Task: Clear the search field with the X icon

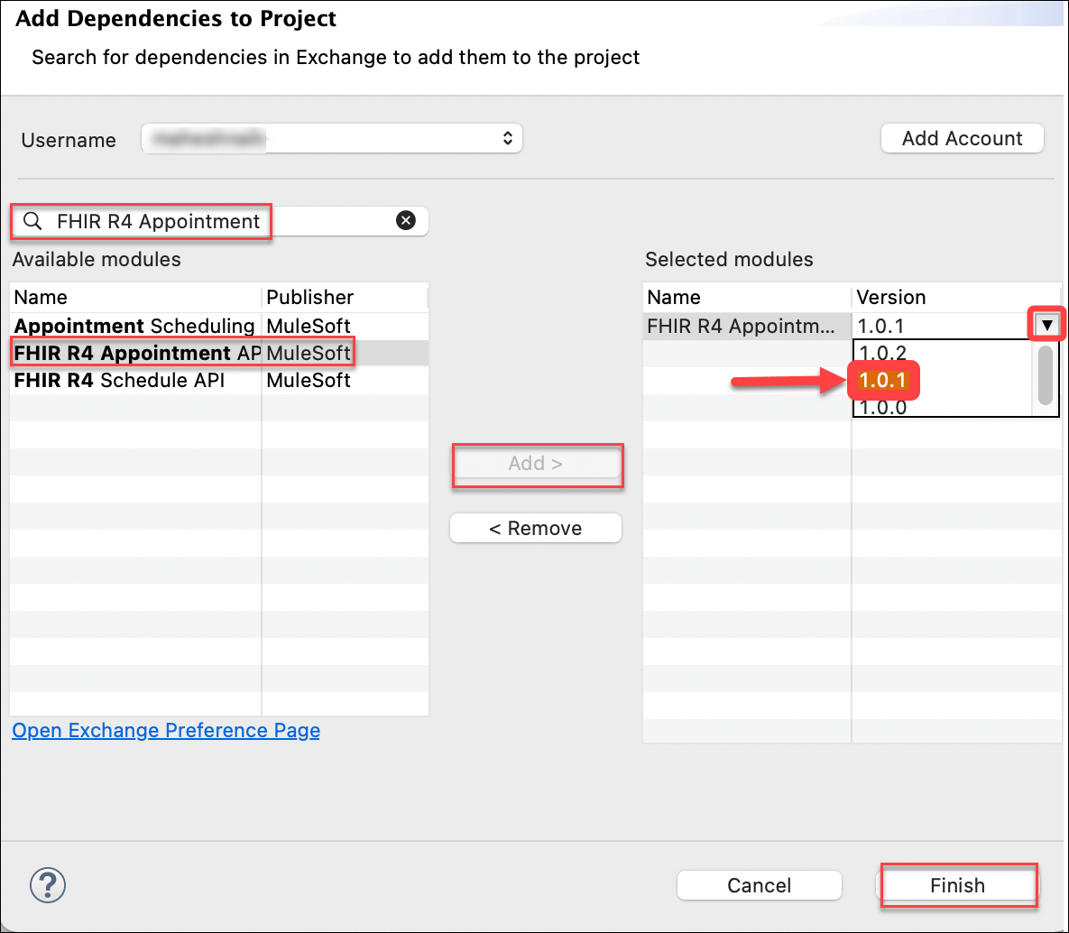Action: (x=406, y=220)
